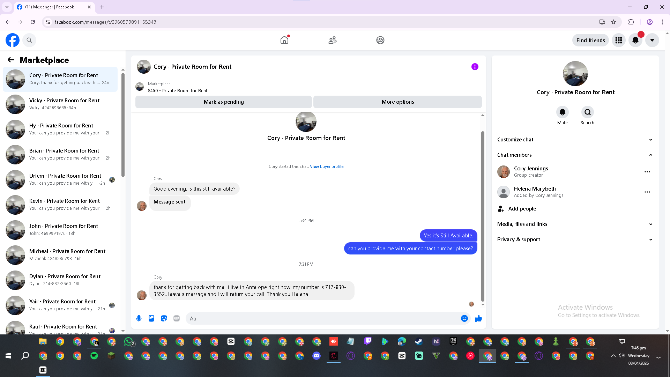The height and width of the screenshot is (377, 670).
Task: Click Mark as pending button
Action: click(223, 102)
